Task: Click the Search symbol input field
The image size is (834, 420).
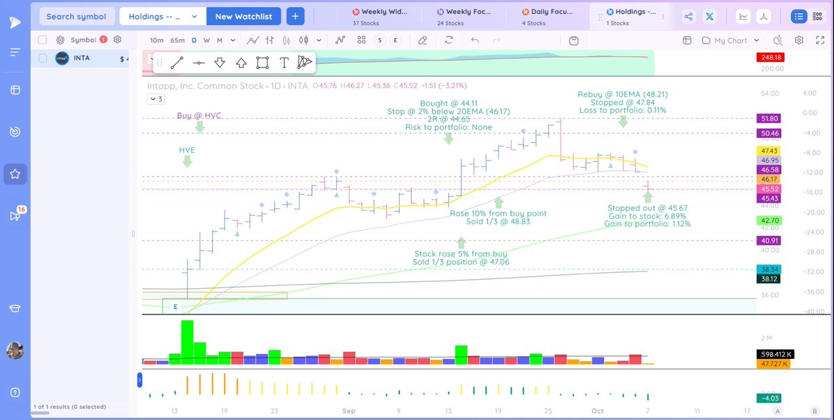Action: pyautogui.click(x=76, y=16)
